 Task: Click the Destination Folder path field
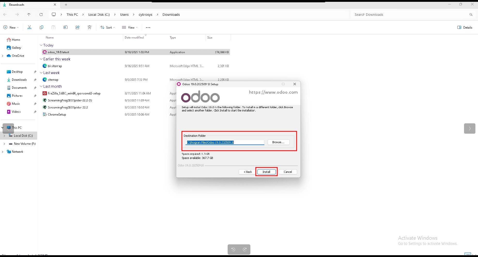pos(225,142)
